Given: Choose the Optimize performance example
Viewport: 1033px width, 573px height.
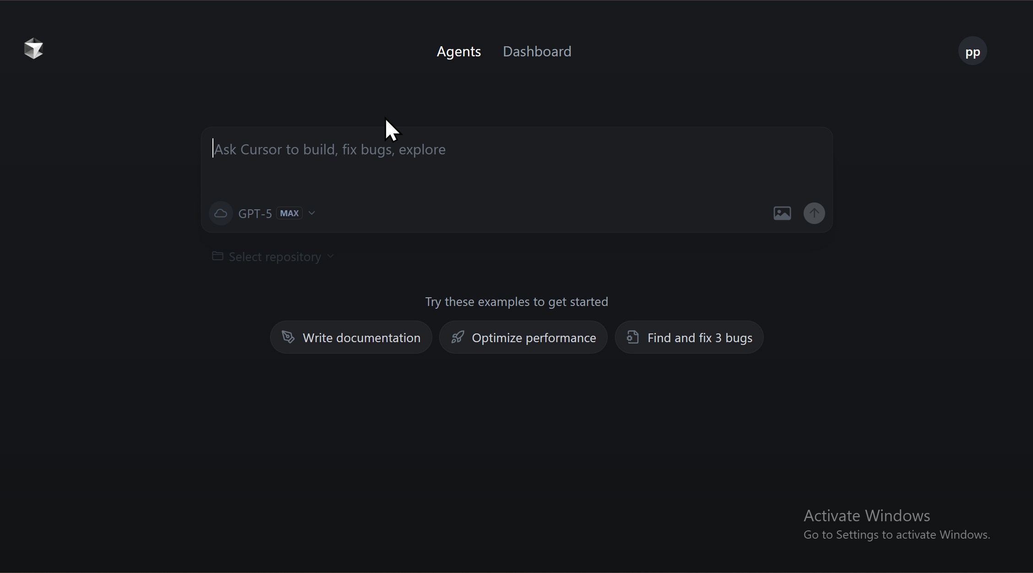Looking at the screenshot, I should pyautogui.click(x=533, y=338).
